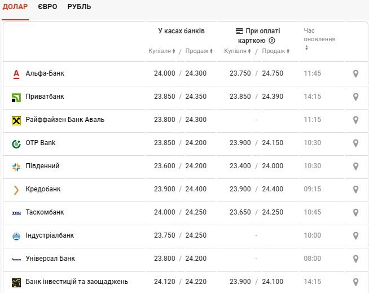This screenshot has height=293, width=369.
Task: Open the Банк інвестицій та заощаджень link
Action: [x=77, y=282]
